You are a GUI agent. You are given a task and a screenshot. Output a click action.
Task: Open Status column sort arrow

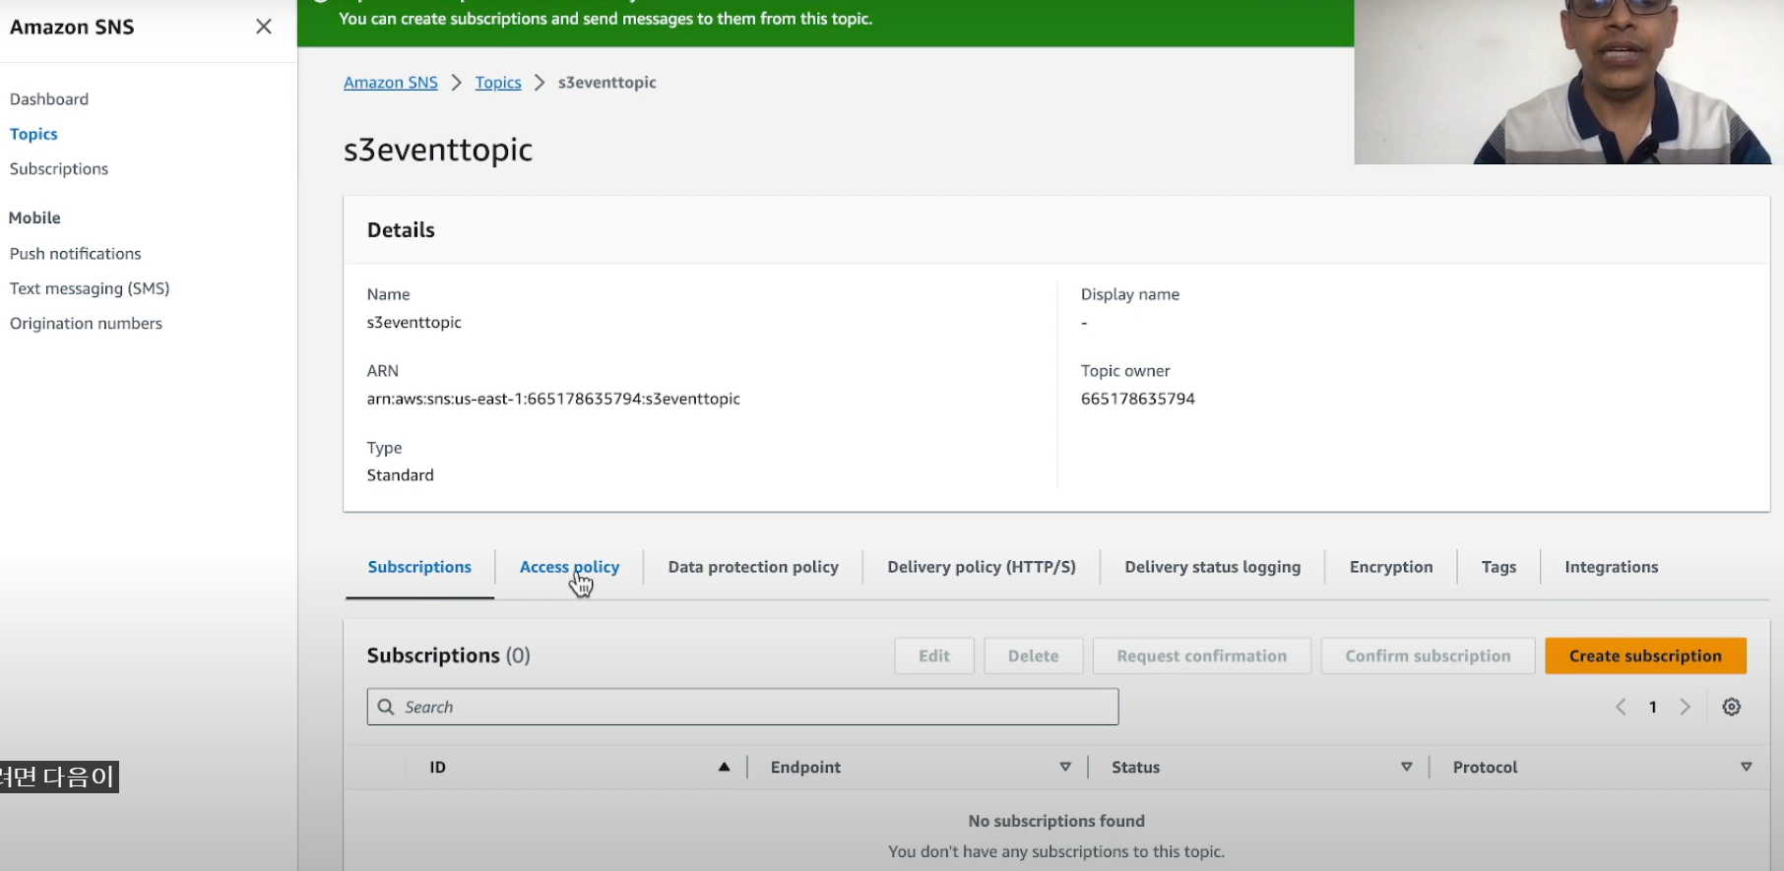[1407, 767]
